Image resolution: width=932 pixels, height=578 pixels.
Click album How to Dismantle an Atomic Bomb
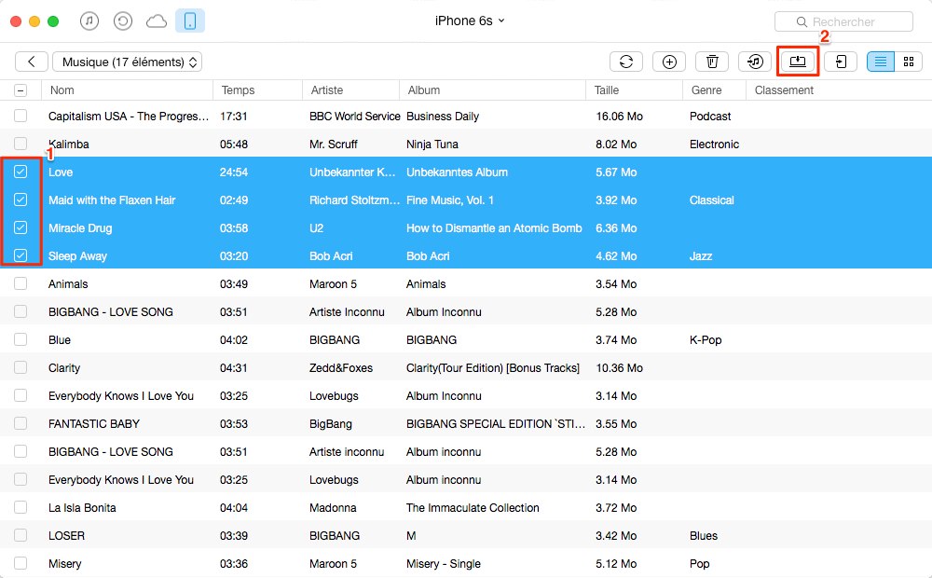click(494, 228)
